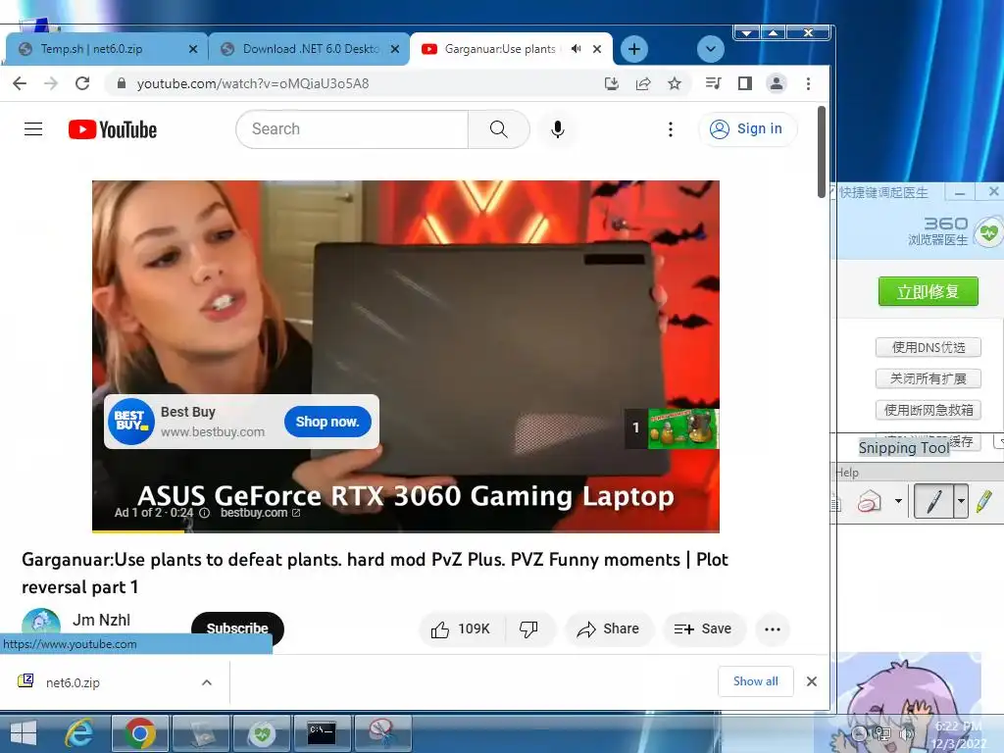Open Help menu in Snipping Tool

pyautogui.click(x=847, y=473)
